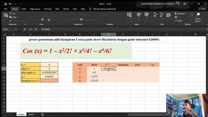Image resolution: width=208 pixels, height=117 pixels.
Task: Open the Paste clipboard icon
Action: click(6, 15)
